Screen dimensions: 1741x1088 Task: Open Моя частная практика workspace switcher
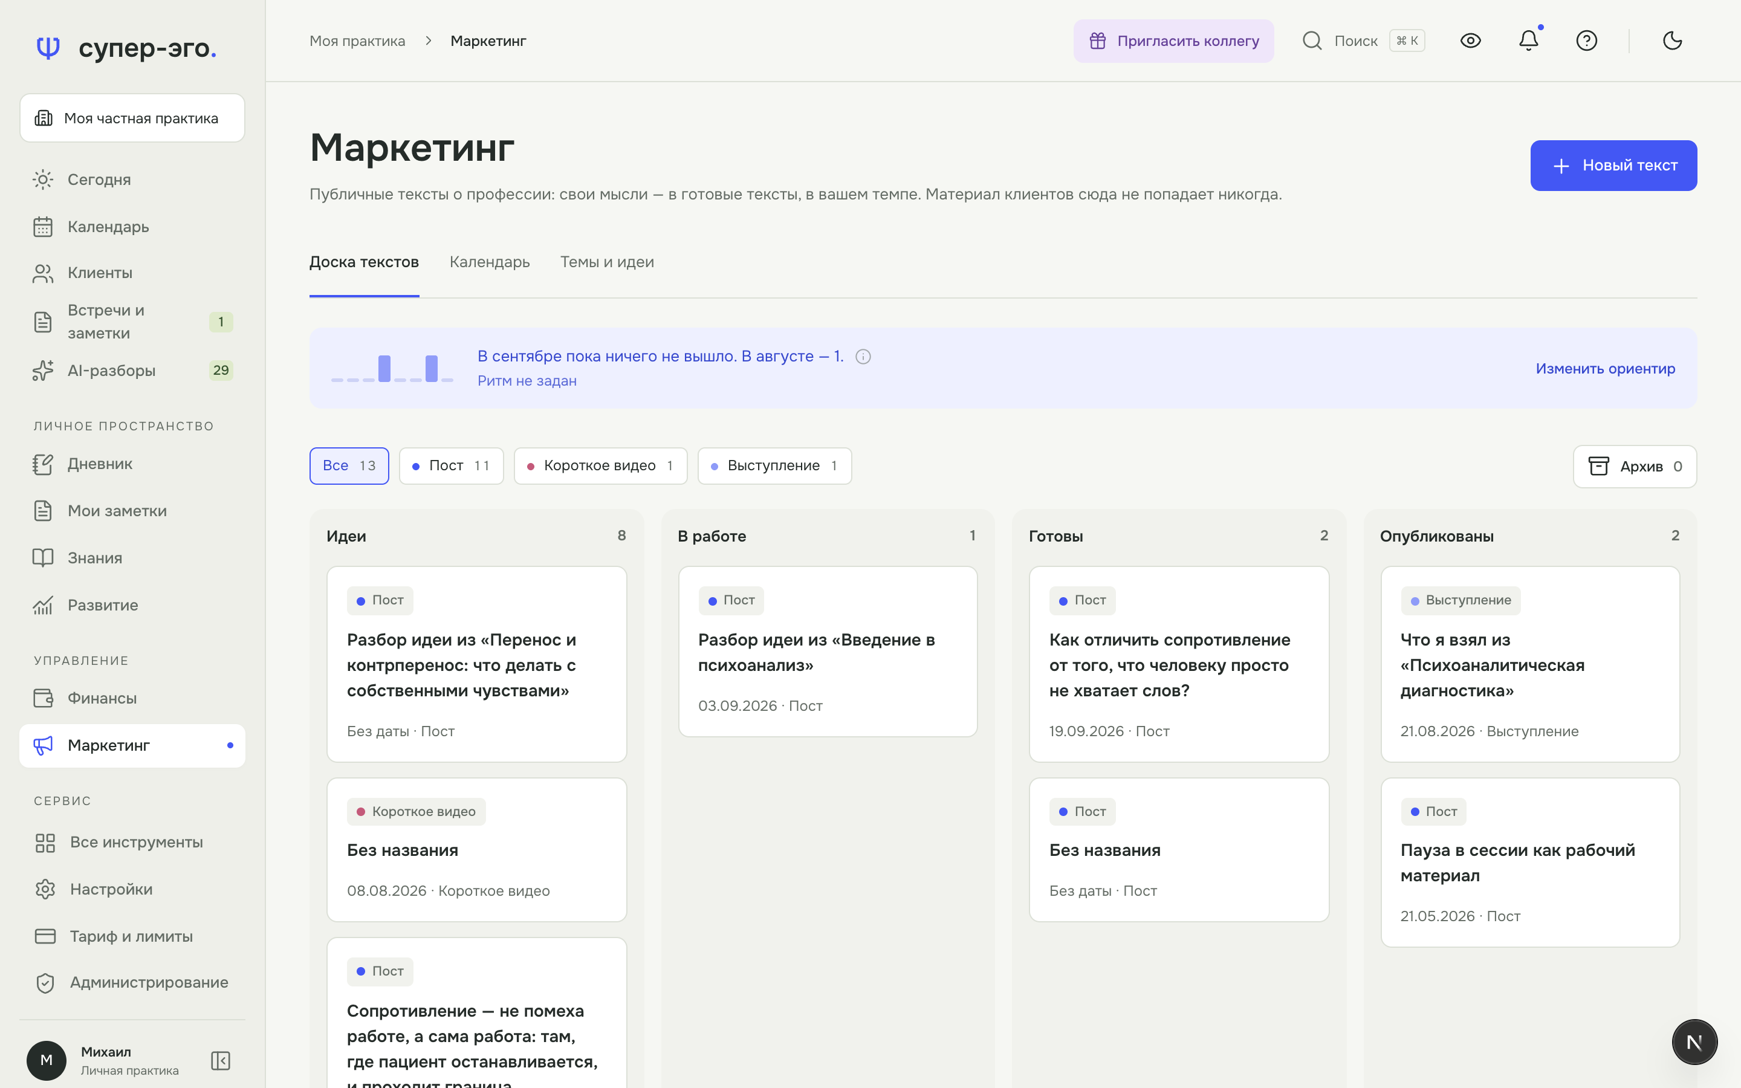[132, 118]
